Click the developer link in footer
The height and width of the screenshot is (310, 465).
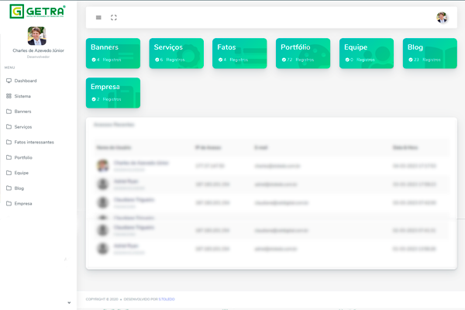(162, 298)
